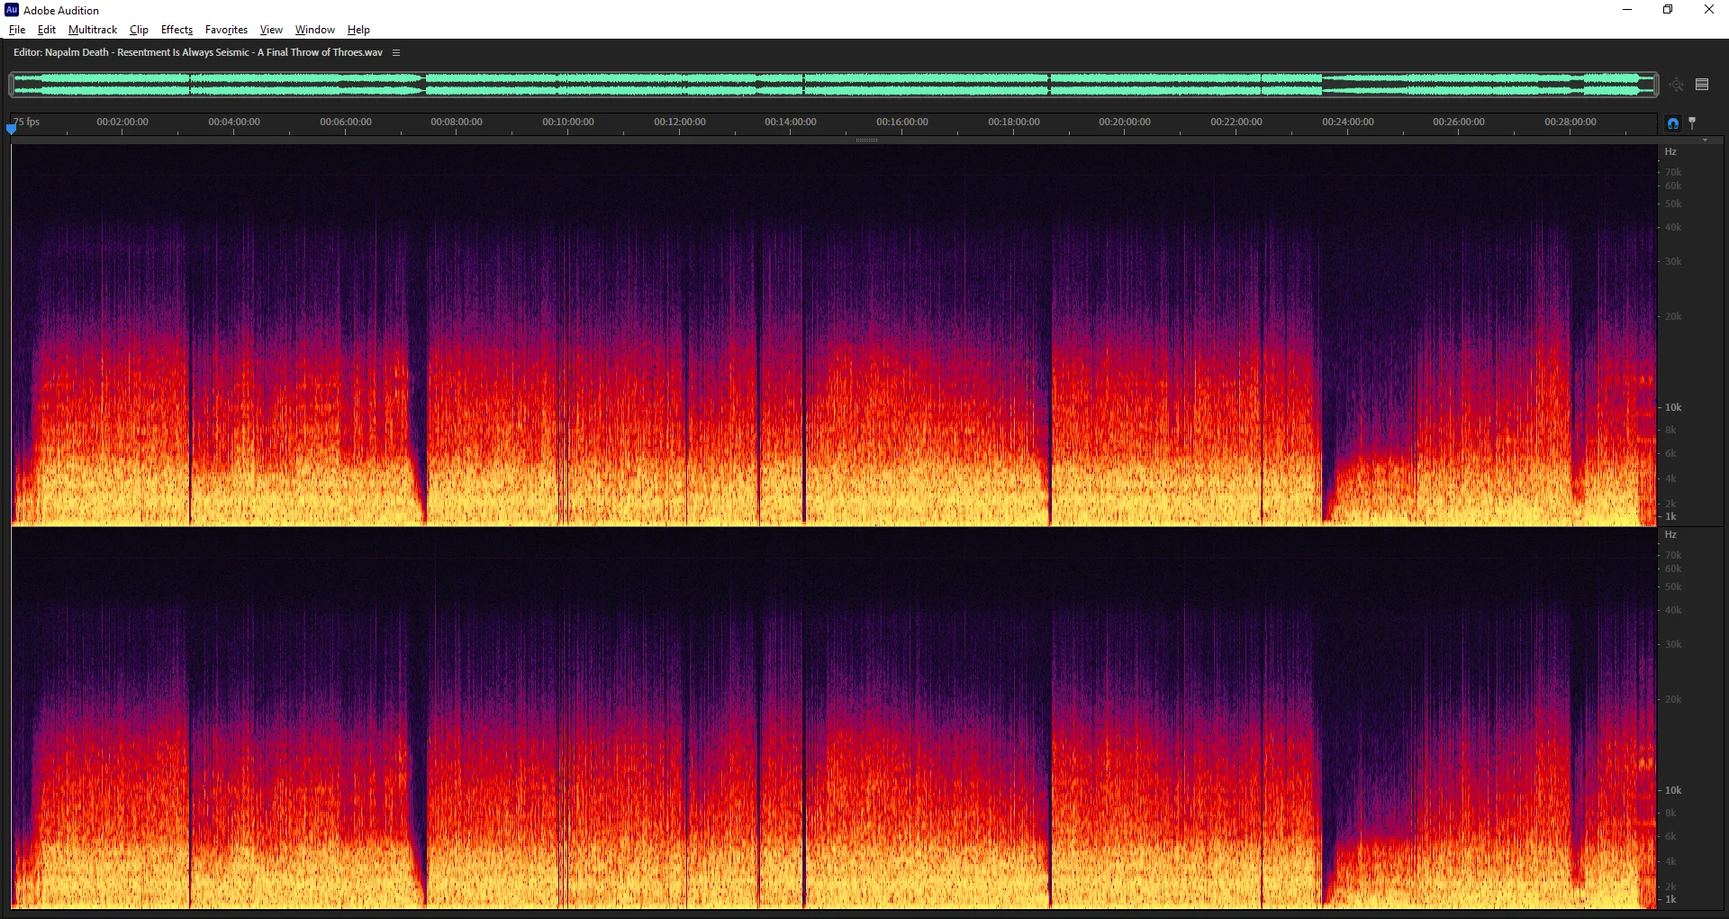Click the right handle of the navigator zoom bar
The image size is (1729, 919).
[1655, 85]
